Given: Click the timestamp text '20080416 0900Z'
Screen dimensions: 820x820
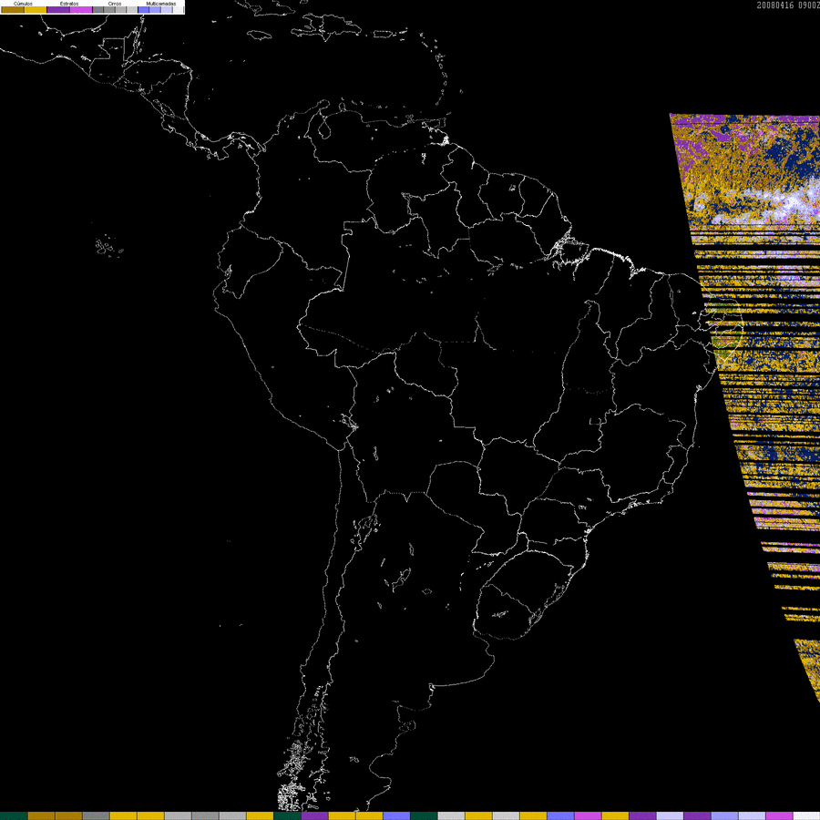Looking at the screenshot, I should 788,5.
